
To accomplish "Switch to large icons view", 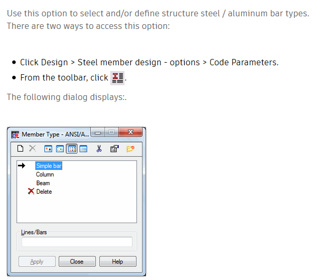I will 48,149.
